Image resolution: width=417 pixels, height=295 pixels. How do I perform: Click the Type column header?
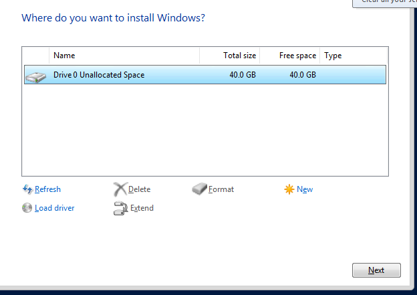[x=354, y=56]
